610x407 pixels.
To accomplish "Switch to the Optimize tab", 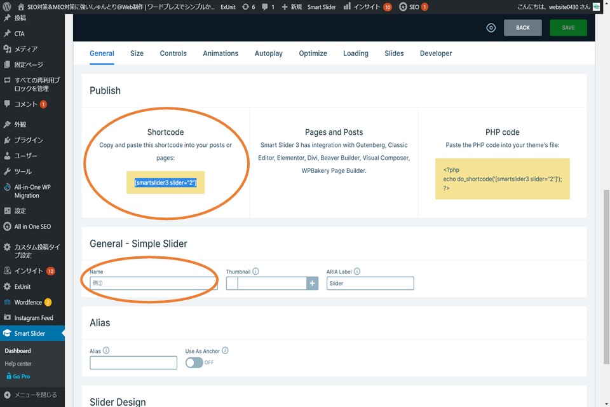I will 313,53.
